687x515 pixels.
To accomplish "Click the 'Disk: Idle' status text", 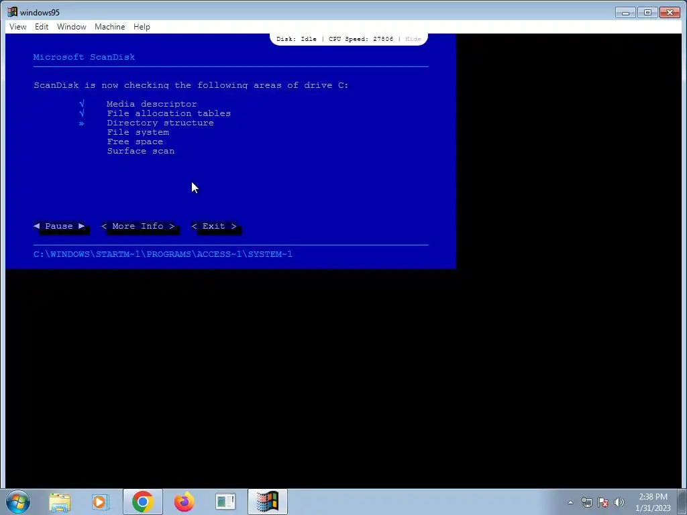I will click(297, 39).
